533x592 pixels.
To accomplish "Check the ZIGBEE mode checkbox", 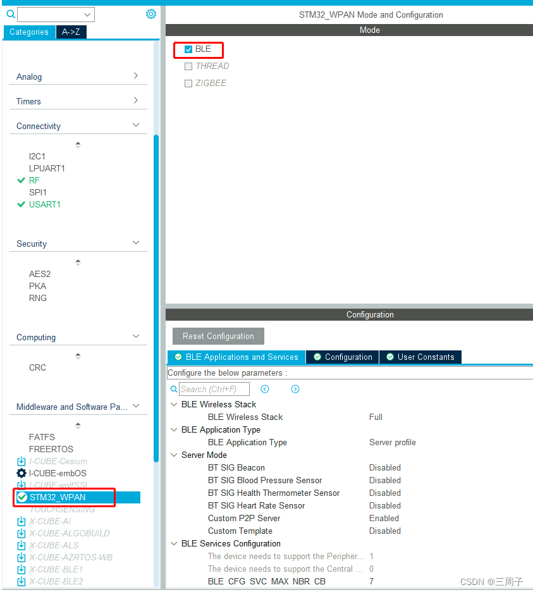I will [188, 83].
